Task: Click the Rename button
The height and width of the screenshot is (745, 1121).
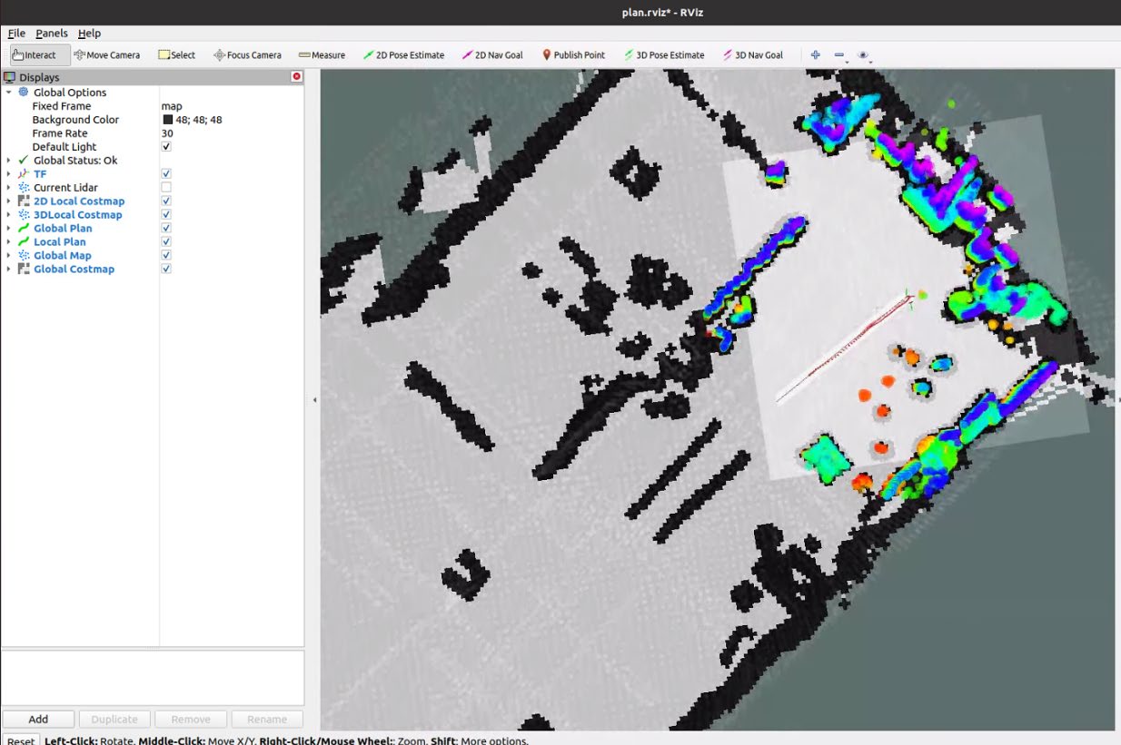Action: [x=267, y=720]
